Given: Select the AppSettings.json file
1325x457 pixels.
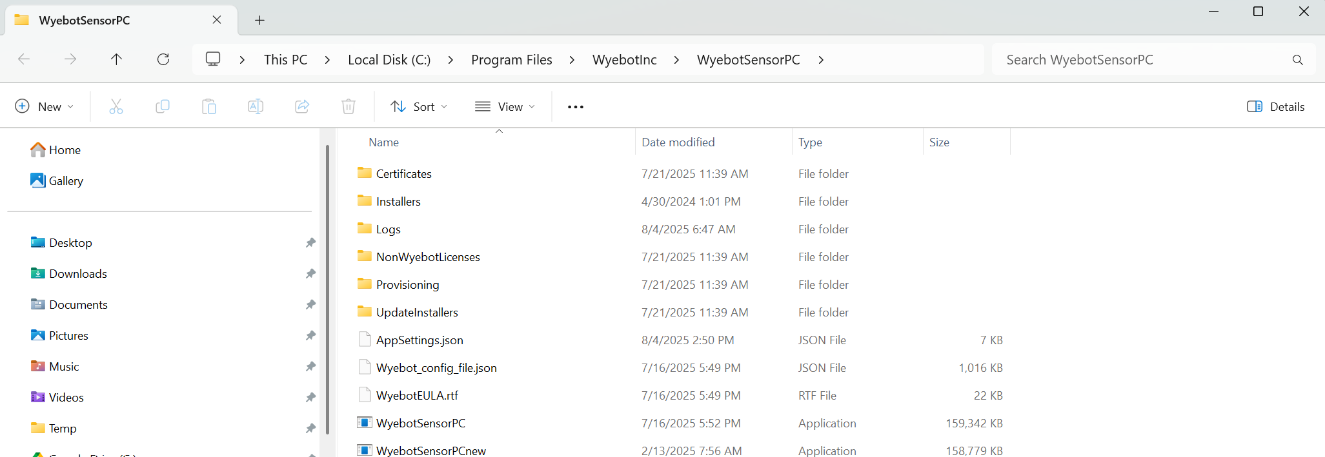Looking at the screenshot, I should pyautogui.click(x=420, y=340).
